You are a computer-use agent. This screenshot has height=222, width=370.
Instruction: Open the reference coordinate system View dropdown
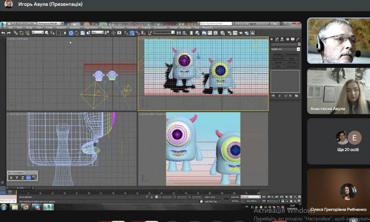pos(97,32)
